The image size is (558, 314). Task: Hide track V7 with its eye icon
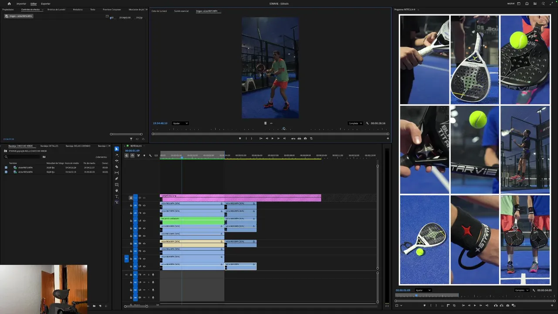(x=144, y=221)
